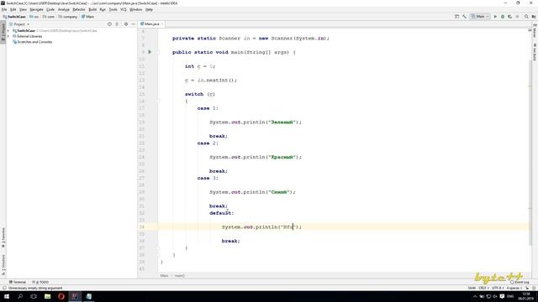Image resolution: width=538 pixels, height=302 pixels.
Task: Open Windows notification center icon
Action: pos(502,296)
